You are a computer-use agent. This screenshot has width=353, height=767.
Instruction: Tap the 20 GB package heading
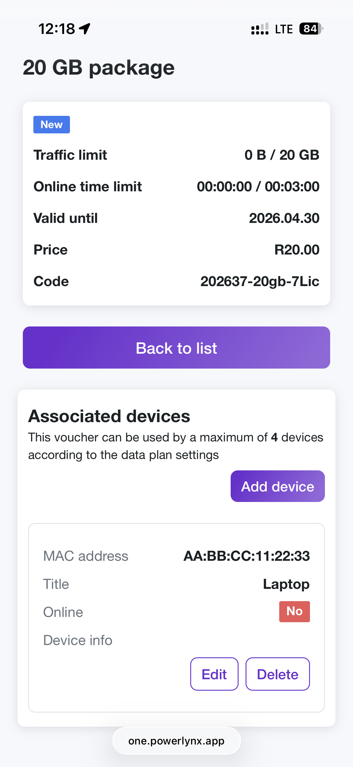(x=99, y=68)
